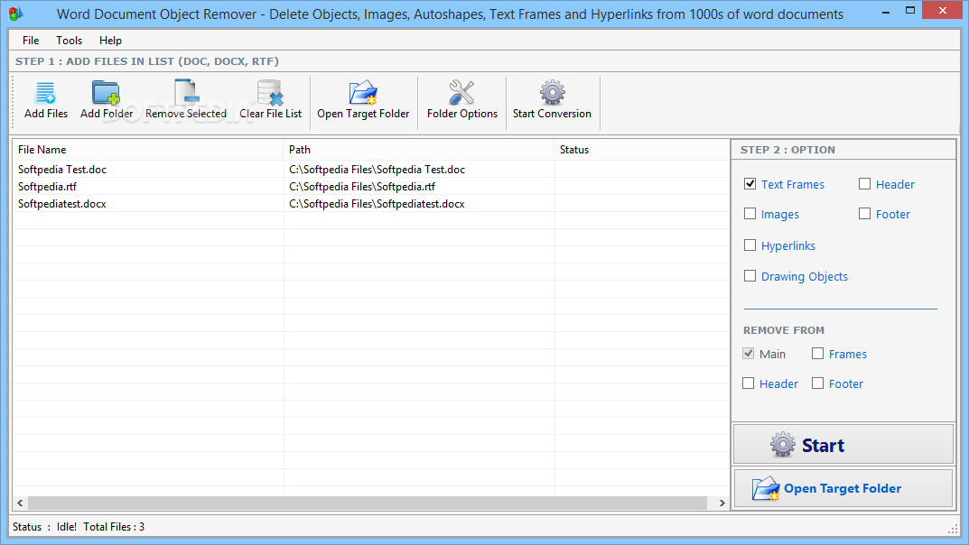Maximize the application window
The image size is (969, 545).
[x=909, y=11]
